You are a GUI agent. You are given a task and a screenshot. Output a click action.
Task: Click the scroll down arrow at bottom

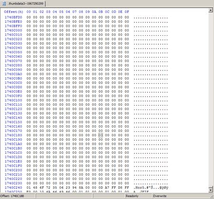point(211,190)
